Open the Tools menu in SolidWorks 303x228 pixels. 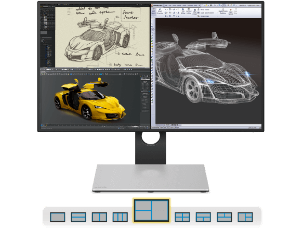(184, 5)
